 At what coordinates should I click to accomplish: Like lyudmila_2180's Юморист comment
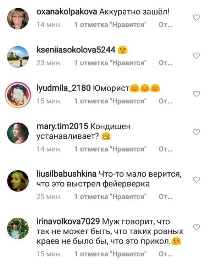coord(196,94)
